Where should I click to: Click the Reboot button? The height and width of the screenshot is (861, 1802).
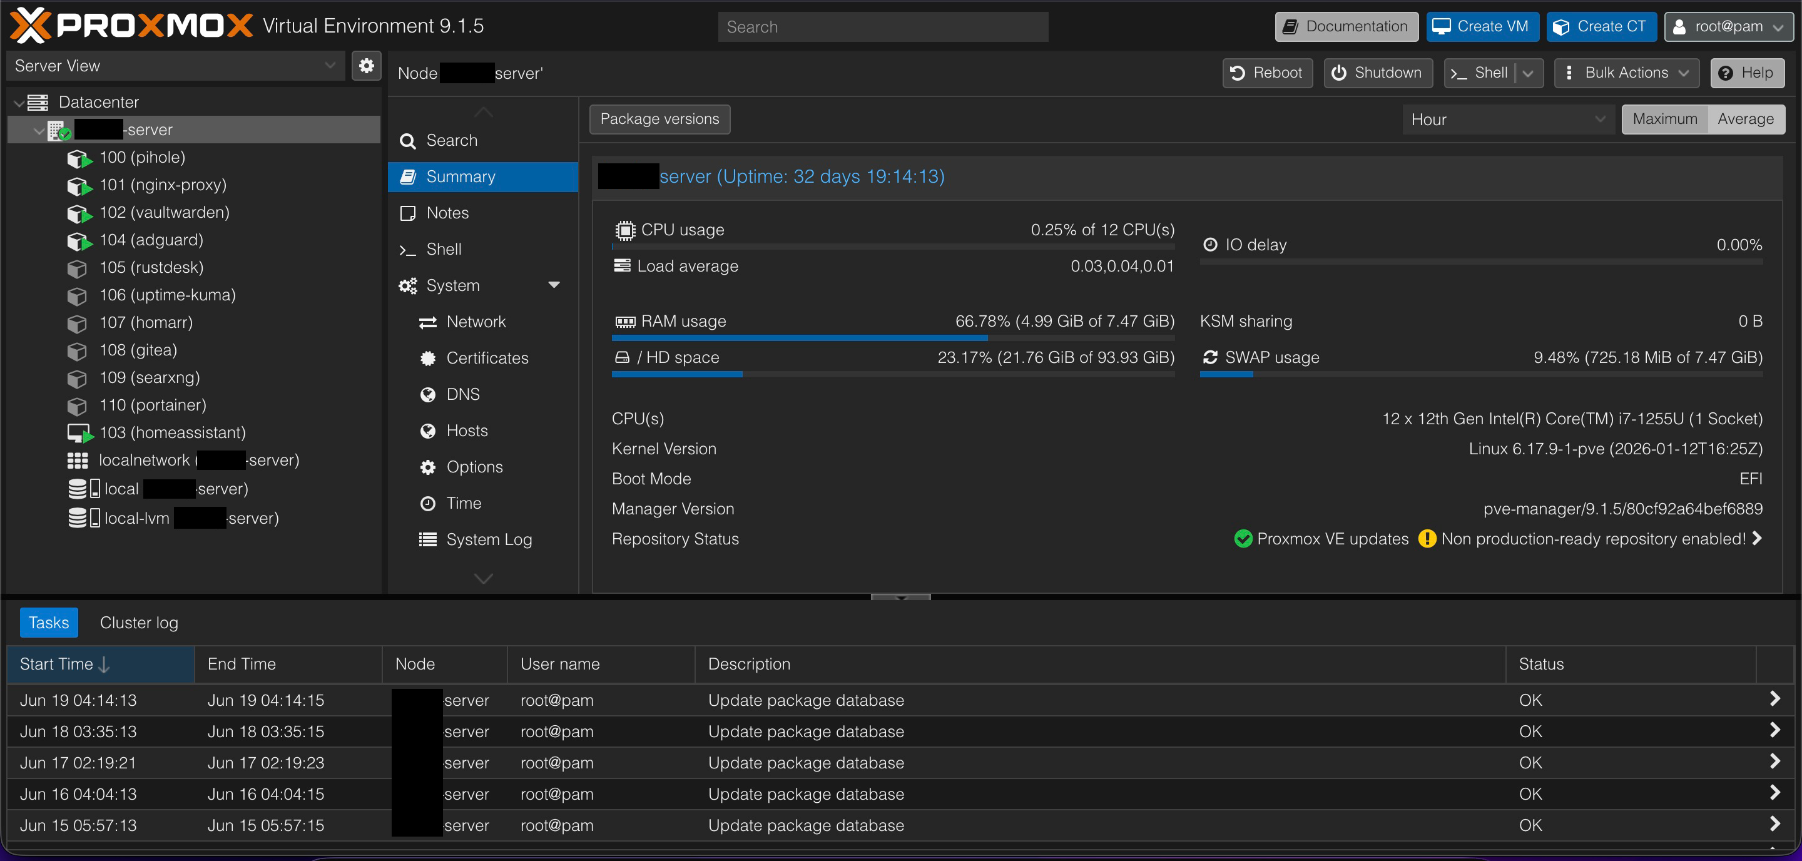1267,73
